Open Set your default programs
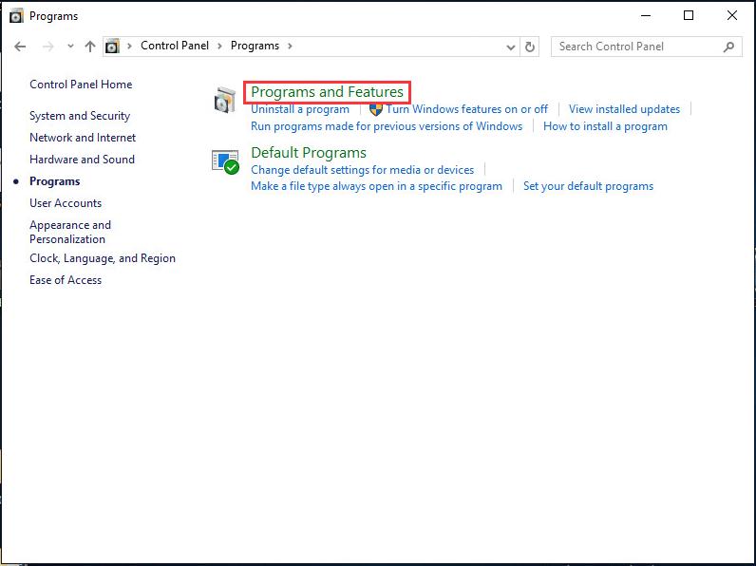 (588, 186)
